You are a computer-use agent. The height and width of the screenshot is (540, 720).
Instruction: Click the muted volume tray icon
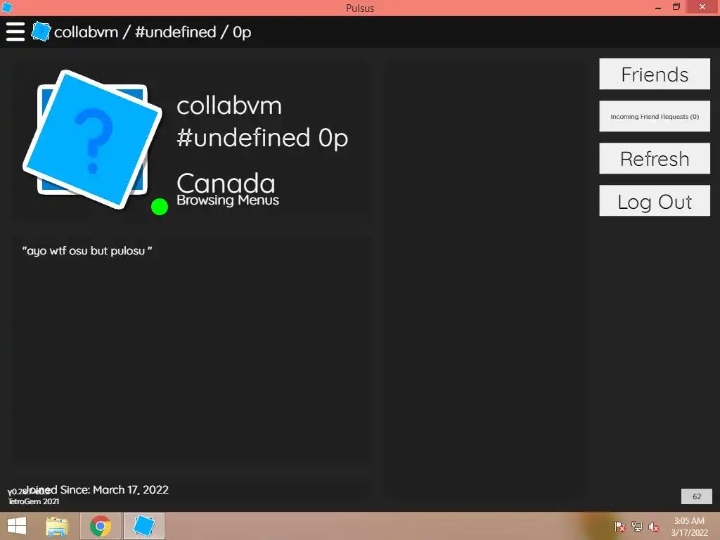tap(654, 527)
